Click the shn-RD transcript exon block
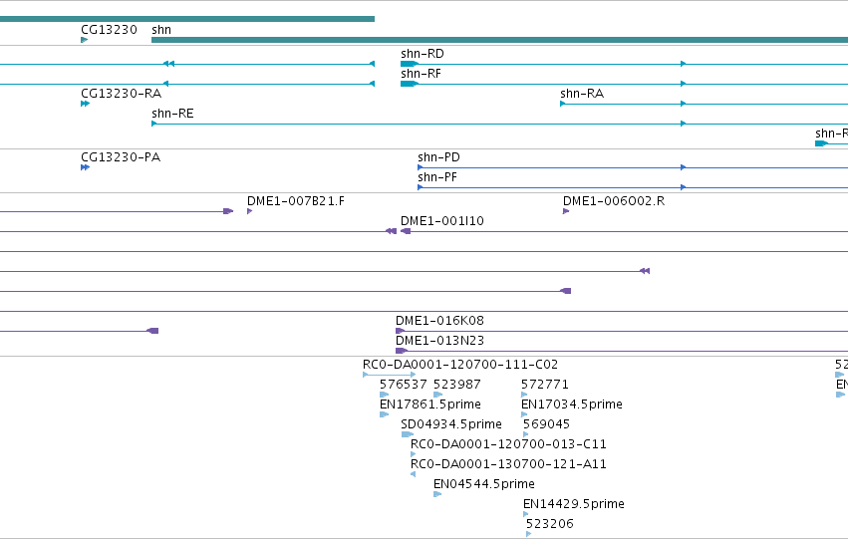Screen dimensions: 848x539 coord(410,64)
